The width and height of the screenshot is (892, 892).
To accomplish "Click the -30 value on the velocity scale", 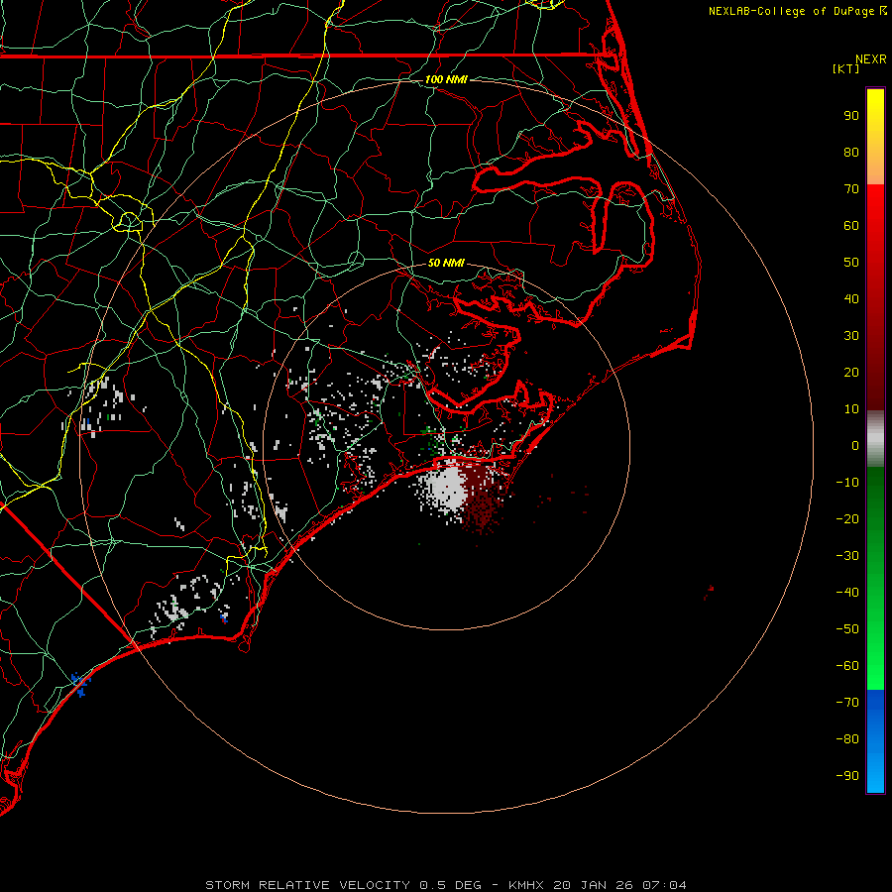I will pyautogui.click(x=847, y=556).
